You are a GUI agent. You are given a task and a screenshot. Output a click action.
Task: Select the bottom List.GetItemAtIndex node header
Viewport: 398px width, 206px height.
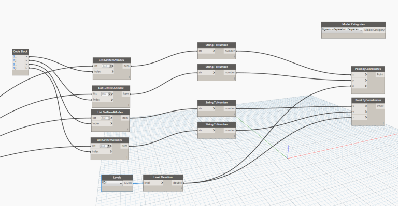(x=110, y=140)
